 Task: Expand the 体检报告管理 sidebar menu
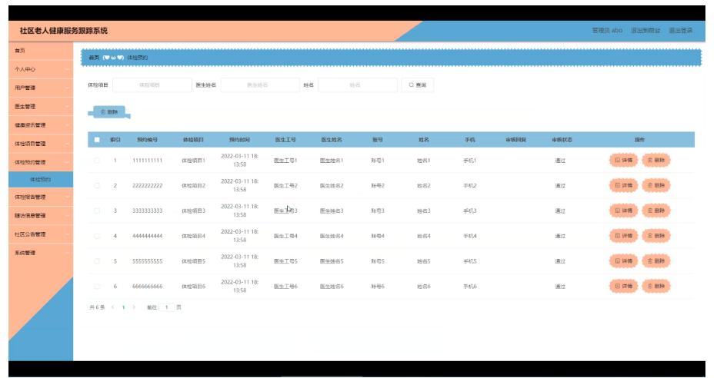[x=41, y=197]
